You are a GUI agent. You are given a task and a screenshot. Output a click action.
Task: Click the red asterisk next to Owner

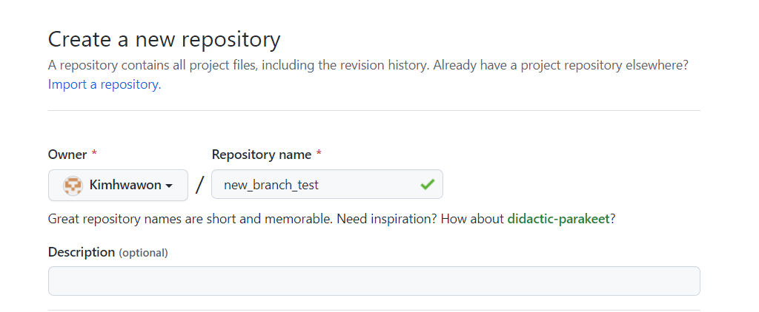(94, 154)
